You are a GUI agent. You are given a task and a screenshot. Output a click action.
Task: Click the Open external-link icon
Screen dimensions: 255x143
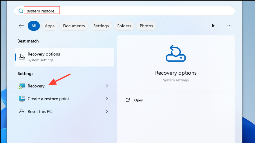point(128,100)
